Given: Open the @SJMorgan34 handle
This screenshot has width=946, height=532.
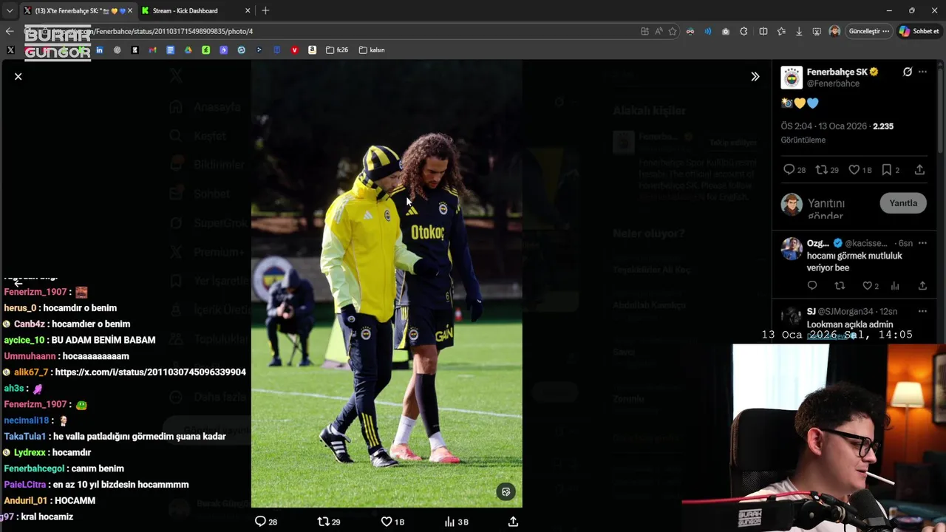Looking at the screenshot, I should click(x=845, y=311).
